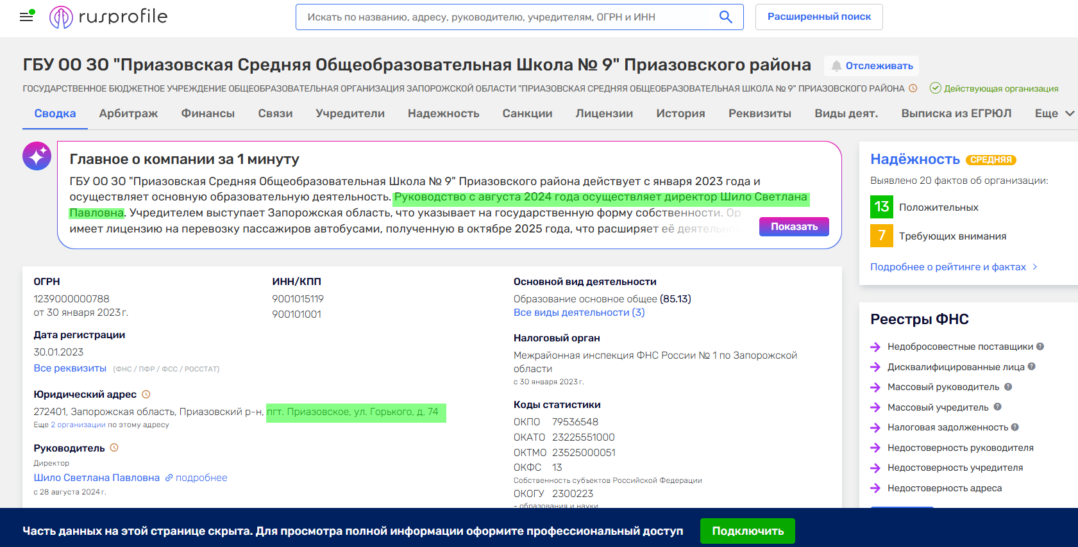Click the yellow 7 attention facts badge

882,236
